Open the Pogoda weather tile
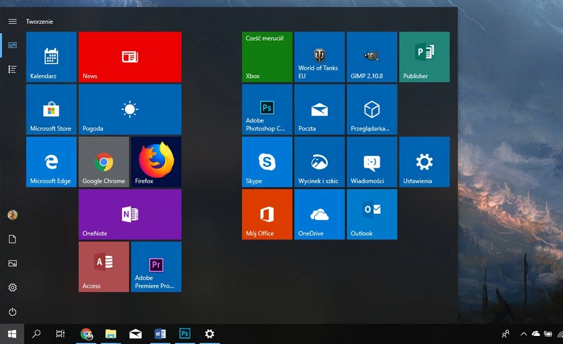Image resolution: width=563 pixels, height=344 pixels. click(x=130, y=109)
